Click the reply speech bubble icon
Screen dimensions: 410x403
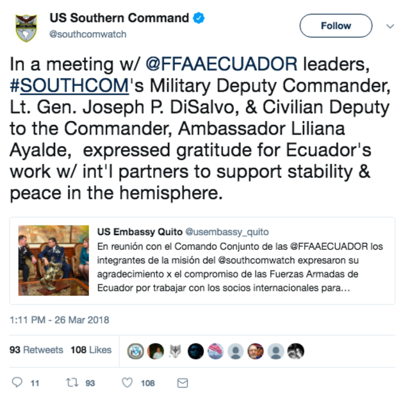click(17, 382)
